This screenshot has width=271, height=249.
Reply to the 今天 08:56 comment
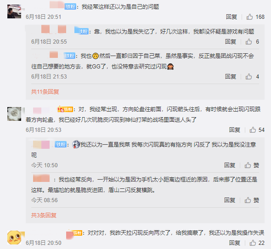click(230, 200)
